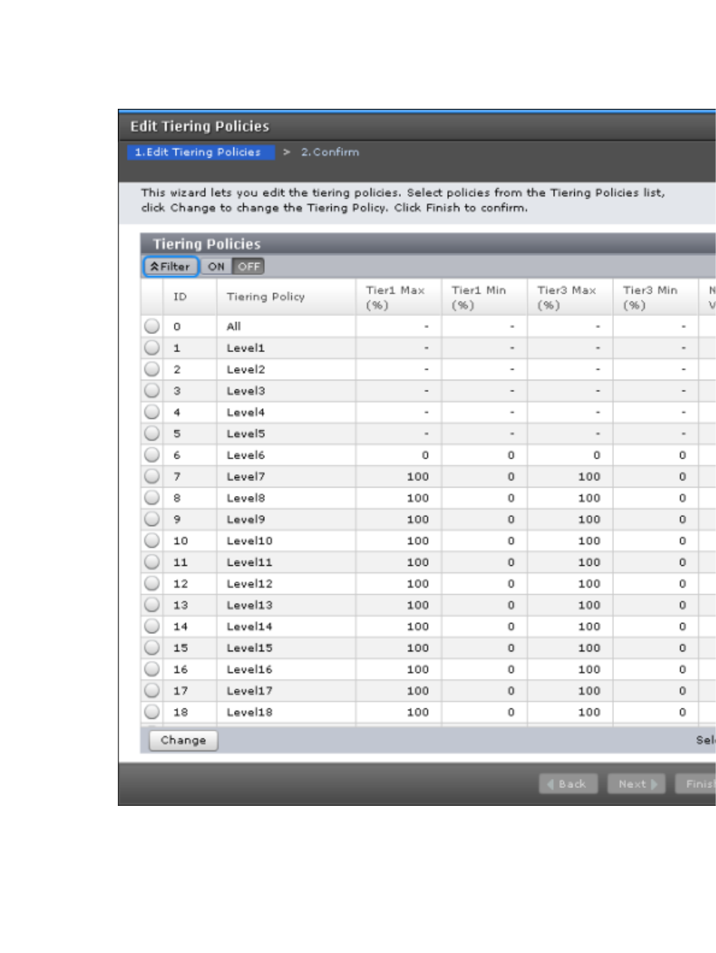Click ID cell 18
The width and height of the screenshot is (716, 953).
(180, 711)
